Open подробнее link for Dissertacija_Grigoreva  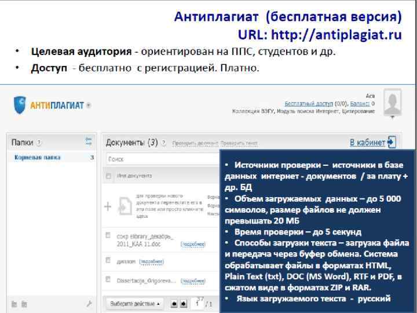click(193, 281)
